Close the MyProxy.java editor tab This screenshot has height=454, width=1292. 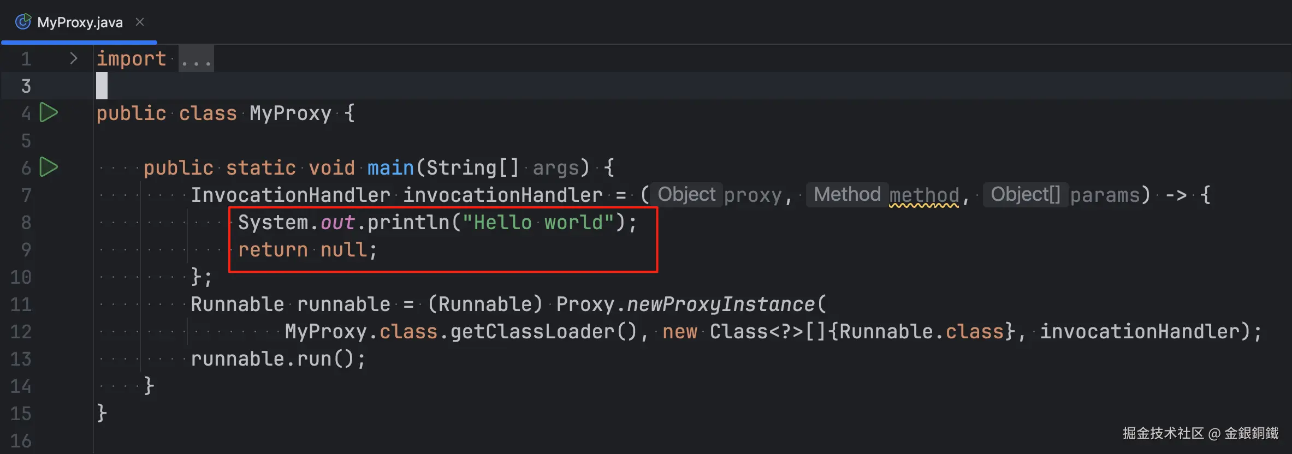pyautogui.click(x=140, y=22)
